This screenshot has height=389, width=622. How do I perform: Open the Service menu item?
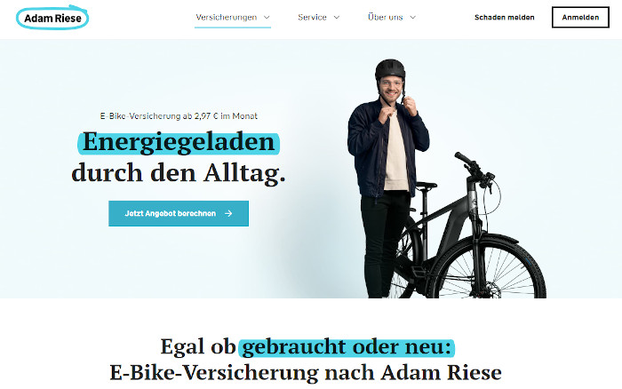coord(312,17)
